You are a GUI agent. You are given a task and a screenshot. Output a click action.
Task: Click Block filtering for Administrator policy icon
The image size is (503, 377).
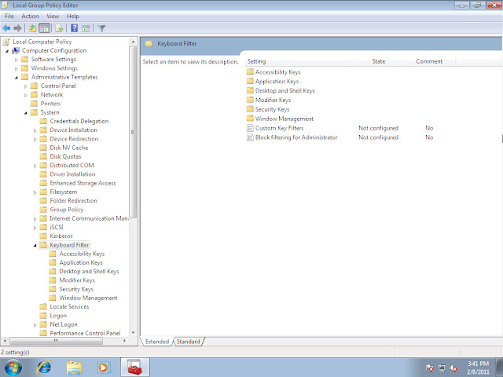[250, 137]
